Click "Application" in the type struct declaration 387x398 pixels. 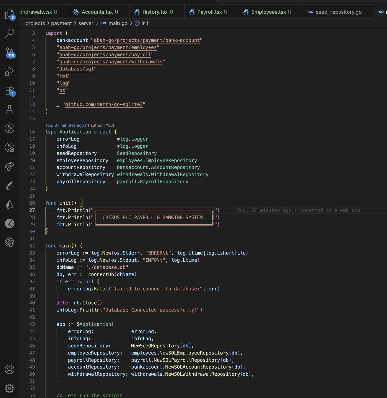75,132
